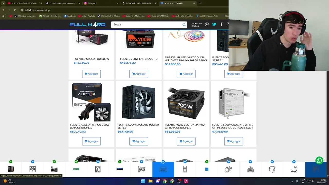
Task: Open TikTok app from the taskbar
Action: click(x=186, y=181)
